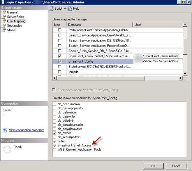Click the Help toolbar icon
This screenshot has height=171, width=192.
[x=70, y=8]
